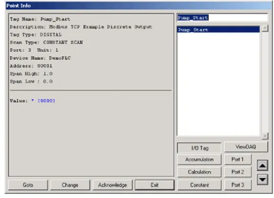Filter tags by Port 3

point(238,185)
